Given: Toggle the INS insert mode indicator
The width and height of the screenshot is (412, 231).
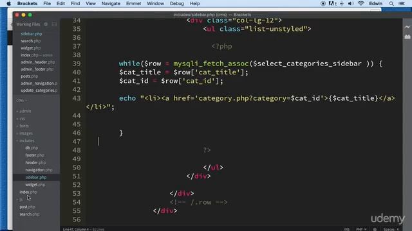Looking at the screenshot, I should point(347,229).
